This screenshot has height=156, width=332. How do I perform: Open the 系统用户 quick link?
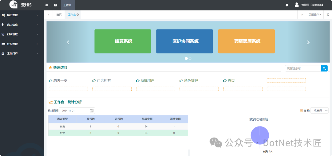click(x=147, y=80)
